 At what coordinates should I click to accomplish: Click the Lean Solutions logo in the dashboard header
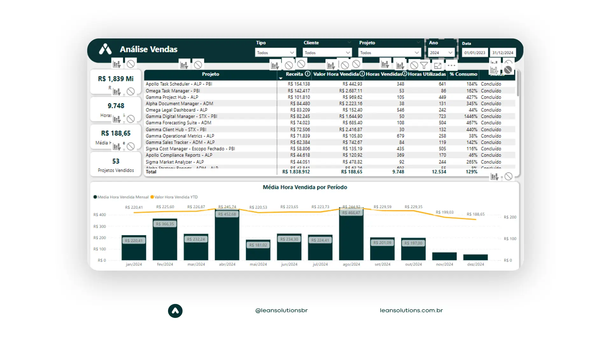[105, 49]
